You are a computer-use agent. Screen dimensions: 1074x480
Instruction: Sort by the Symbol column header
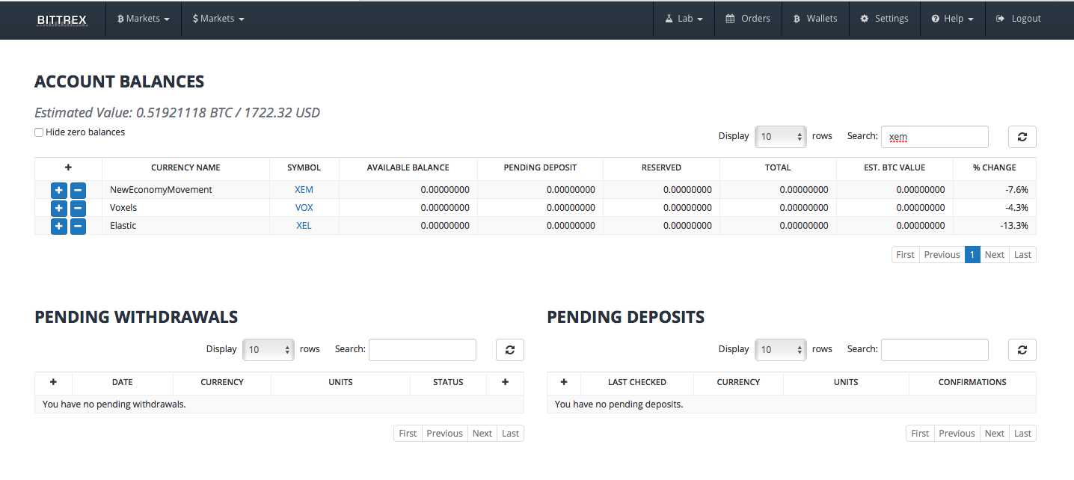pos(304,168)
